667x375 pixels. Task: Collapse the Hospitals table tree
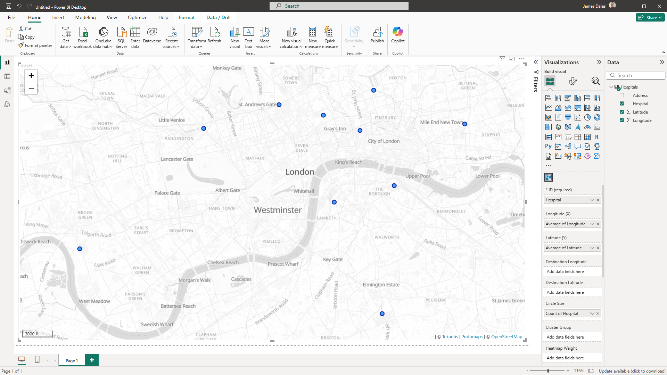[611, 87]
